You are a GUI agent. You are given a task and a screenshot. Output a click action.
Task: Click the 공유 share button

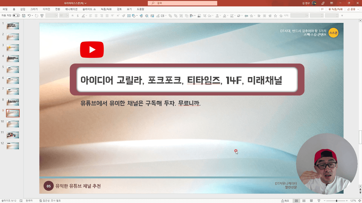coord(353,9)
